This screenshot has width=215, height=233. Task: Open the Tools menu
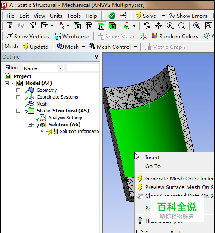click(74, 16)
